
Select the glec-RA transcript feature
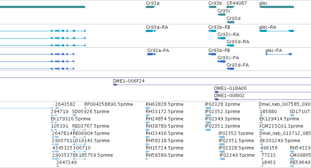pos(276,31)
